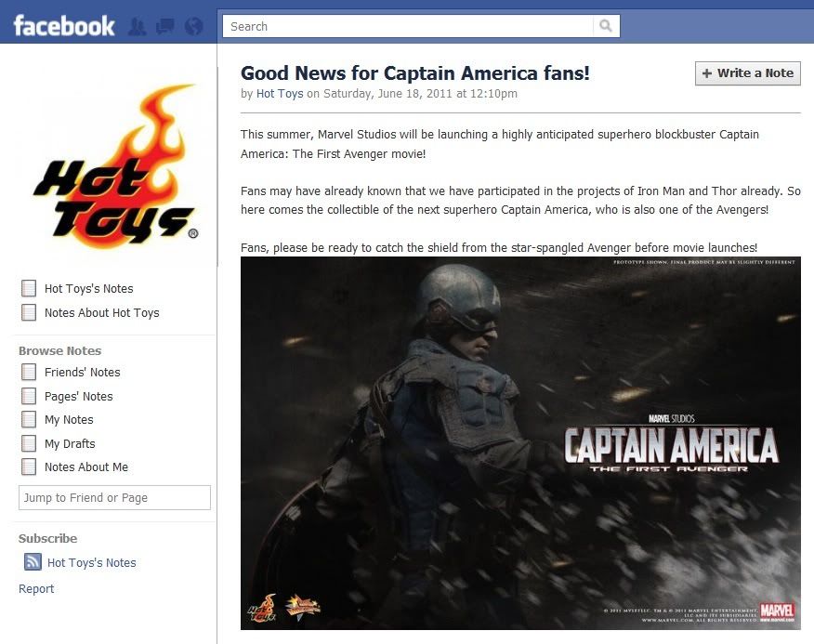This screenshot has height=644, width=814.
Task: Open Hot Toys's Notes in sidebar
Action: (x=89, y=289)
